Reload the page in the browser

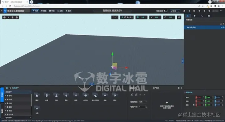pos(10,6)
